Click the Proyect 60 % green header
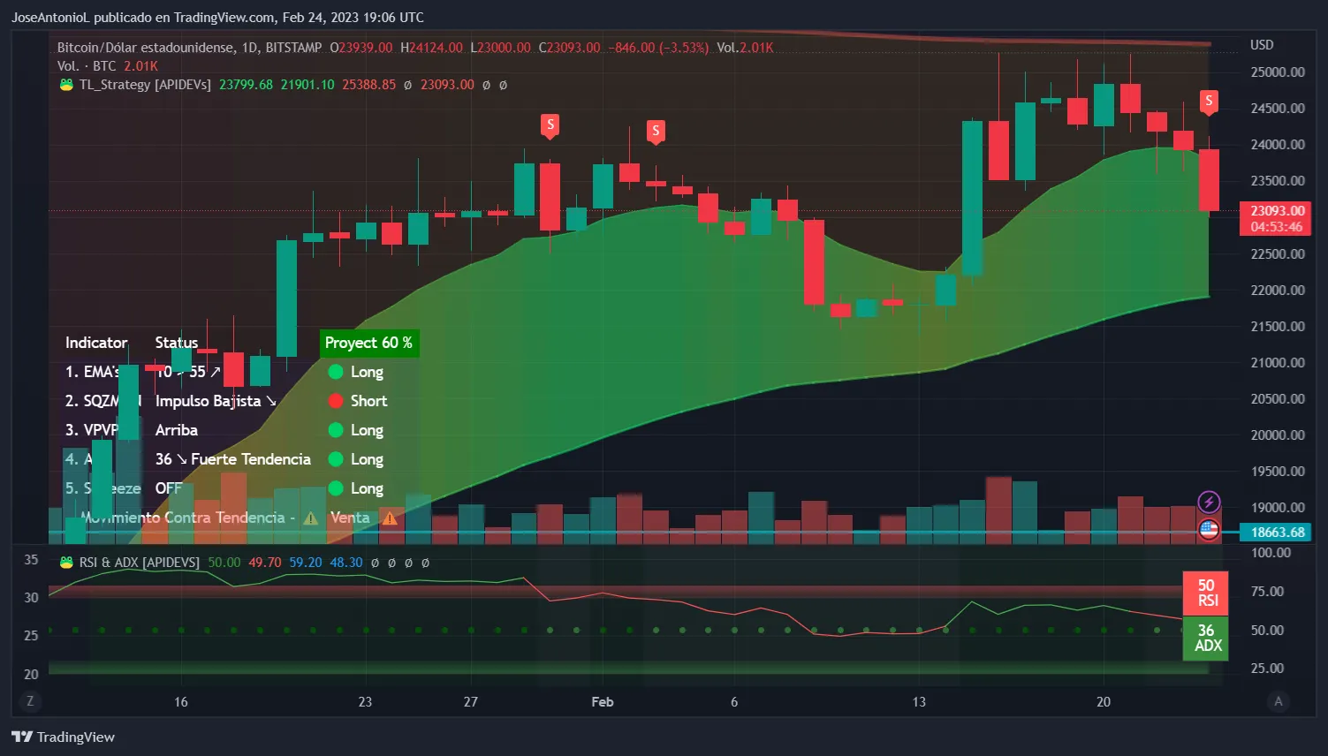This screenshot has height=756, width=1328. [x=369, y=343]
